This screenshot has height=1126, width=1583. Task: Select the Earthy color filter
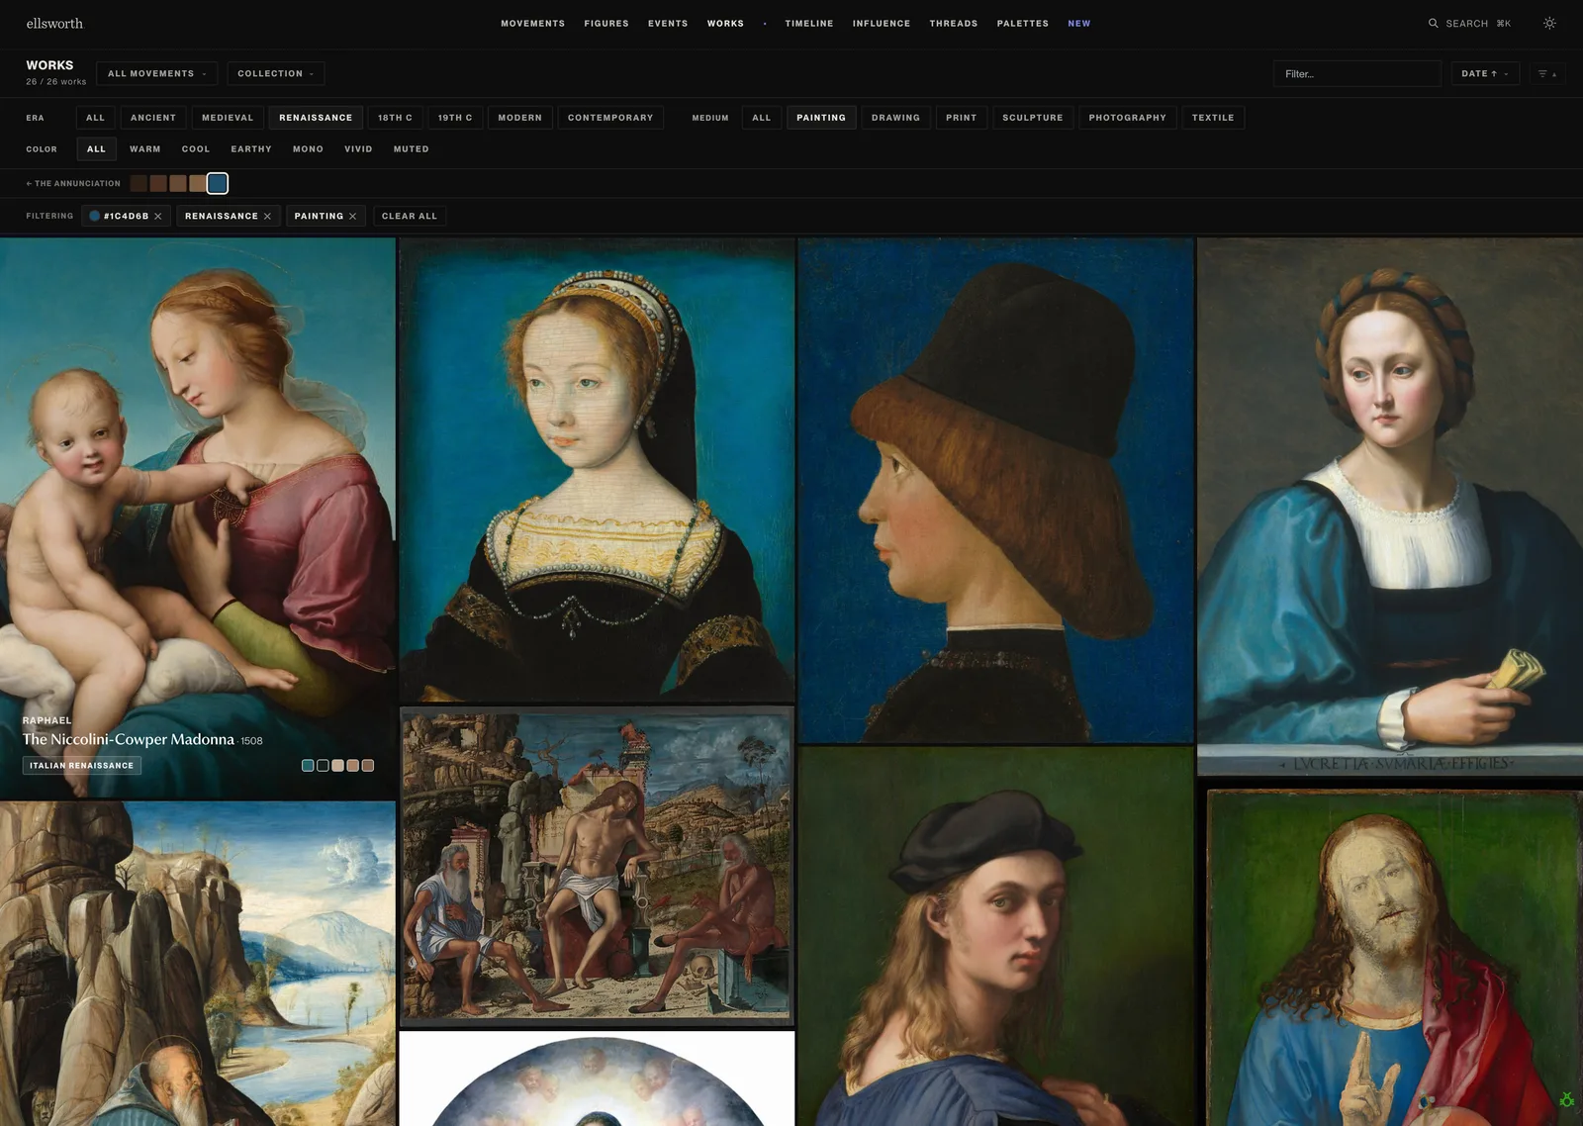point(251,149)
